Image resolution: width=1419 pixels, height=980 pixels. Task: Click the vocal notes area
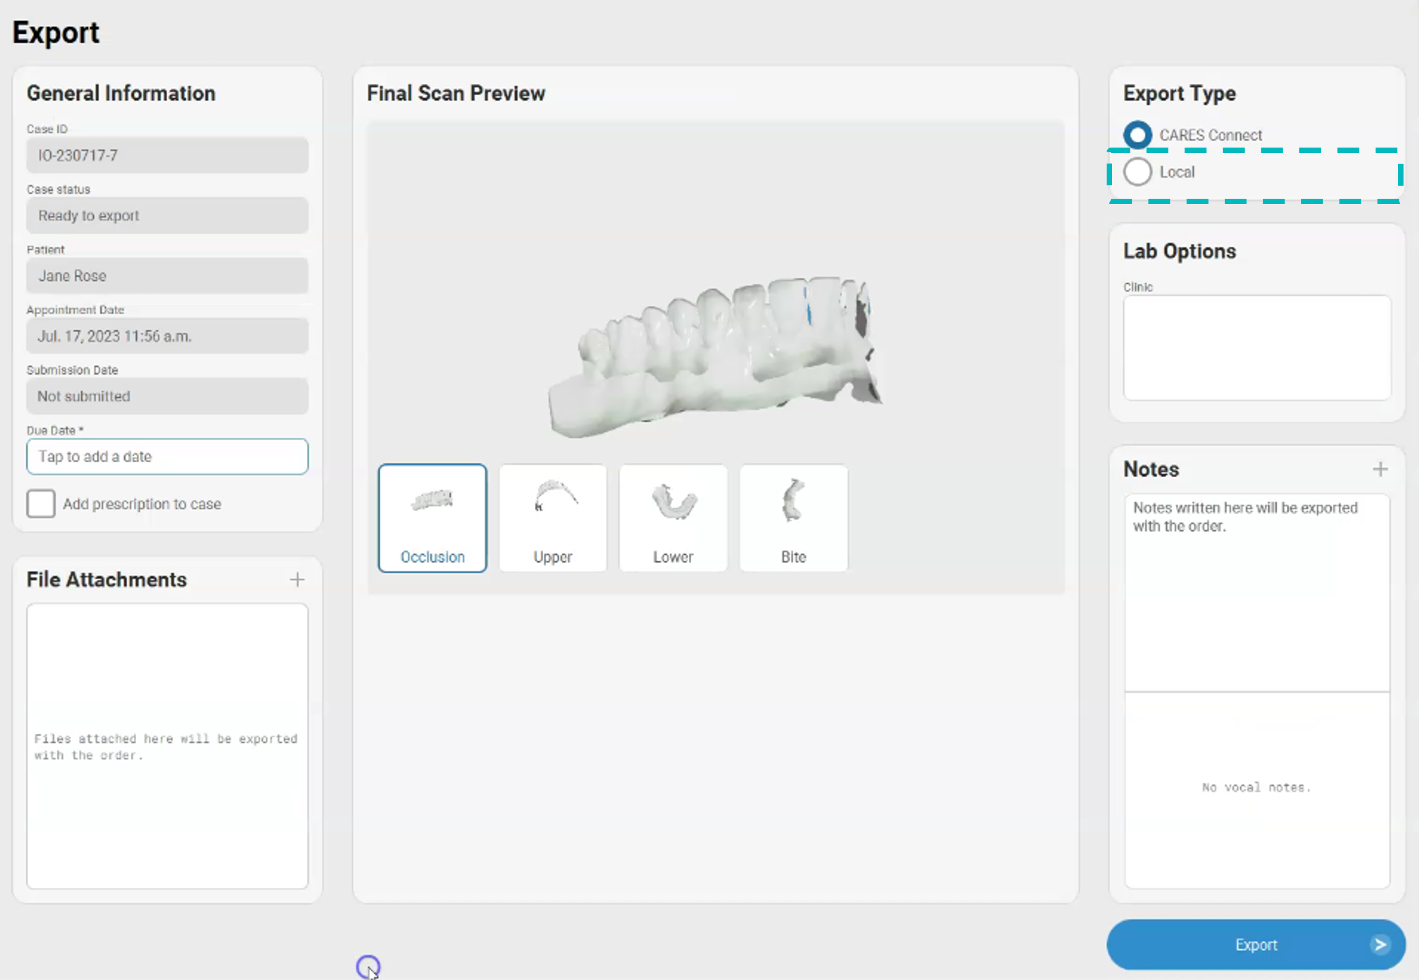point(1257,790)
